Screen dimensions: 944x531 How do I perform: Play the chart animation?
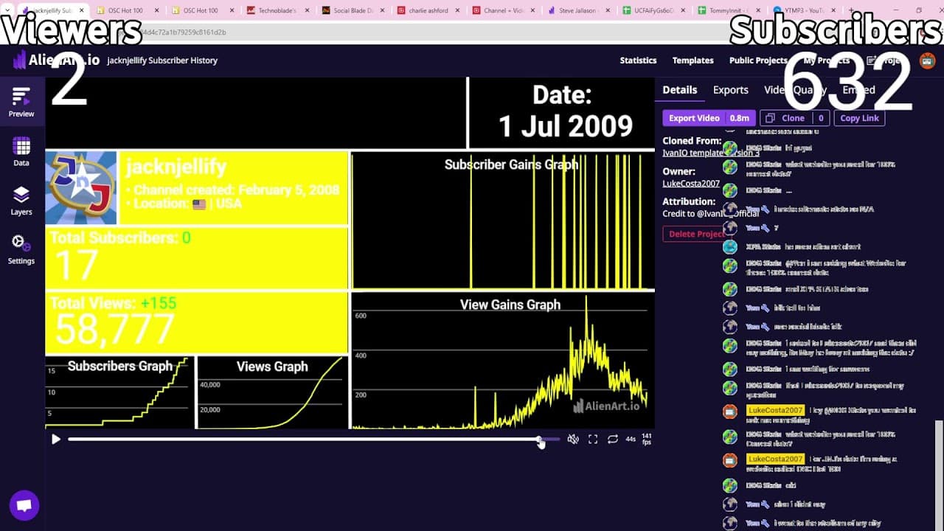click(x=56, y=440)
